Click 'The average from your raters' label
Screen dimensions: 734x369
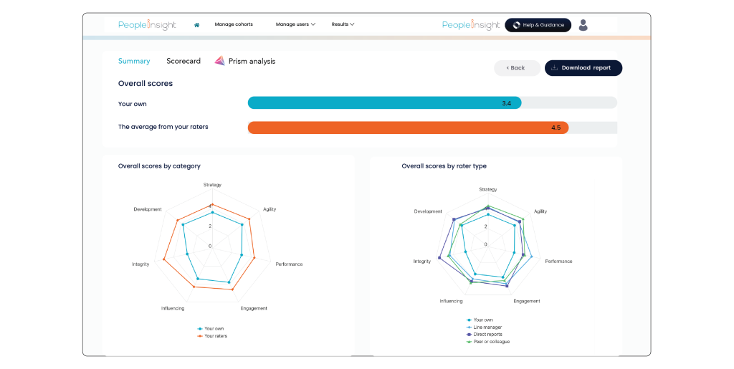tap(163, 127)
